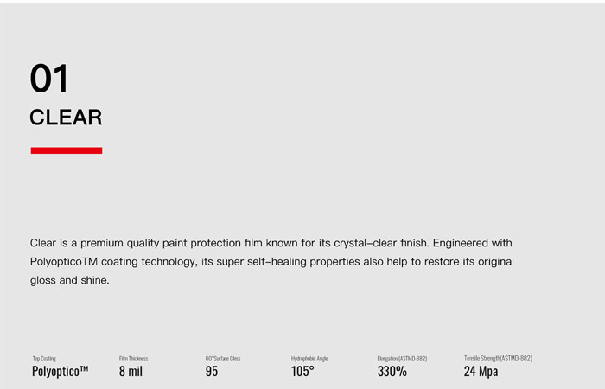Viewport: 605px width, 389px height.
Task: Select the "CLEAR" product heading
Action: (x=66, y=118)
